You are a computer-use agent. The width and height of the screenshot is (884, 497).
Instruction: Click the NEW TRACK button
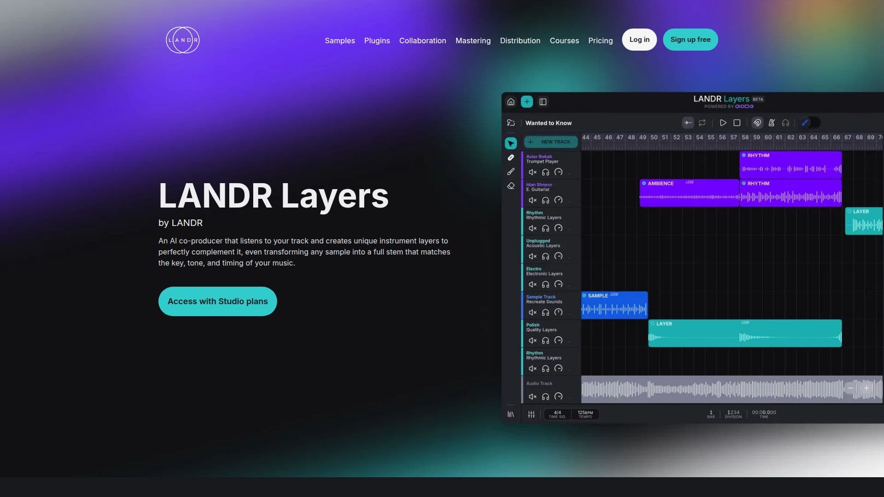(x=551, y=142)
